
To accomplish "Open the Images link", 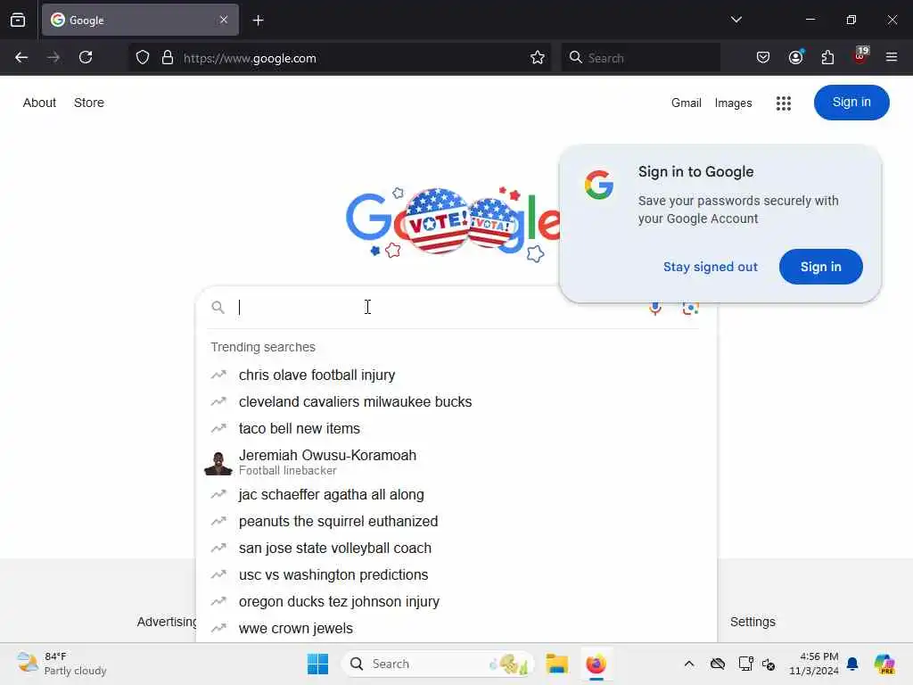I will [x=733, y=103].
